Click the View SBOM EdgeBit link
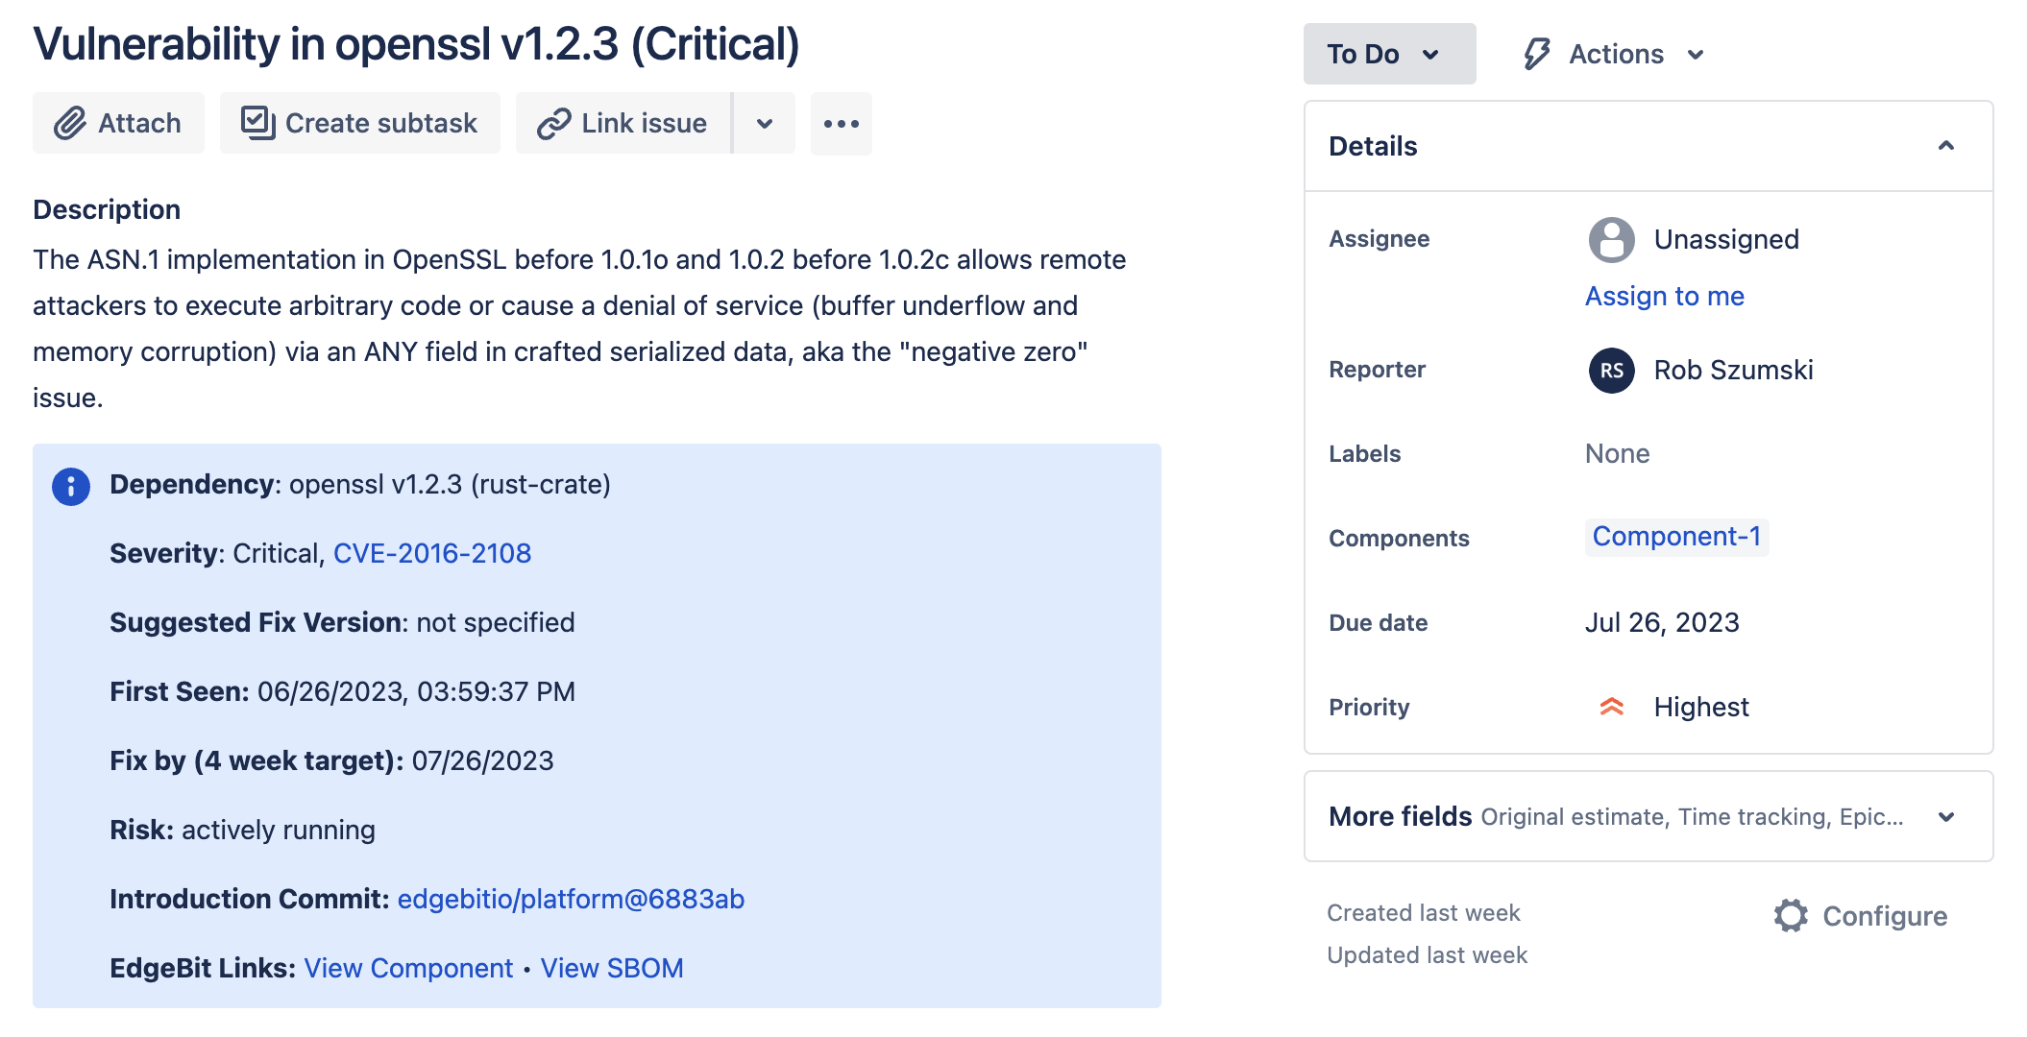 (611, 967)
